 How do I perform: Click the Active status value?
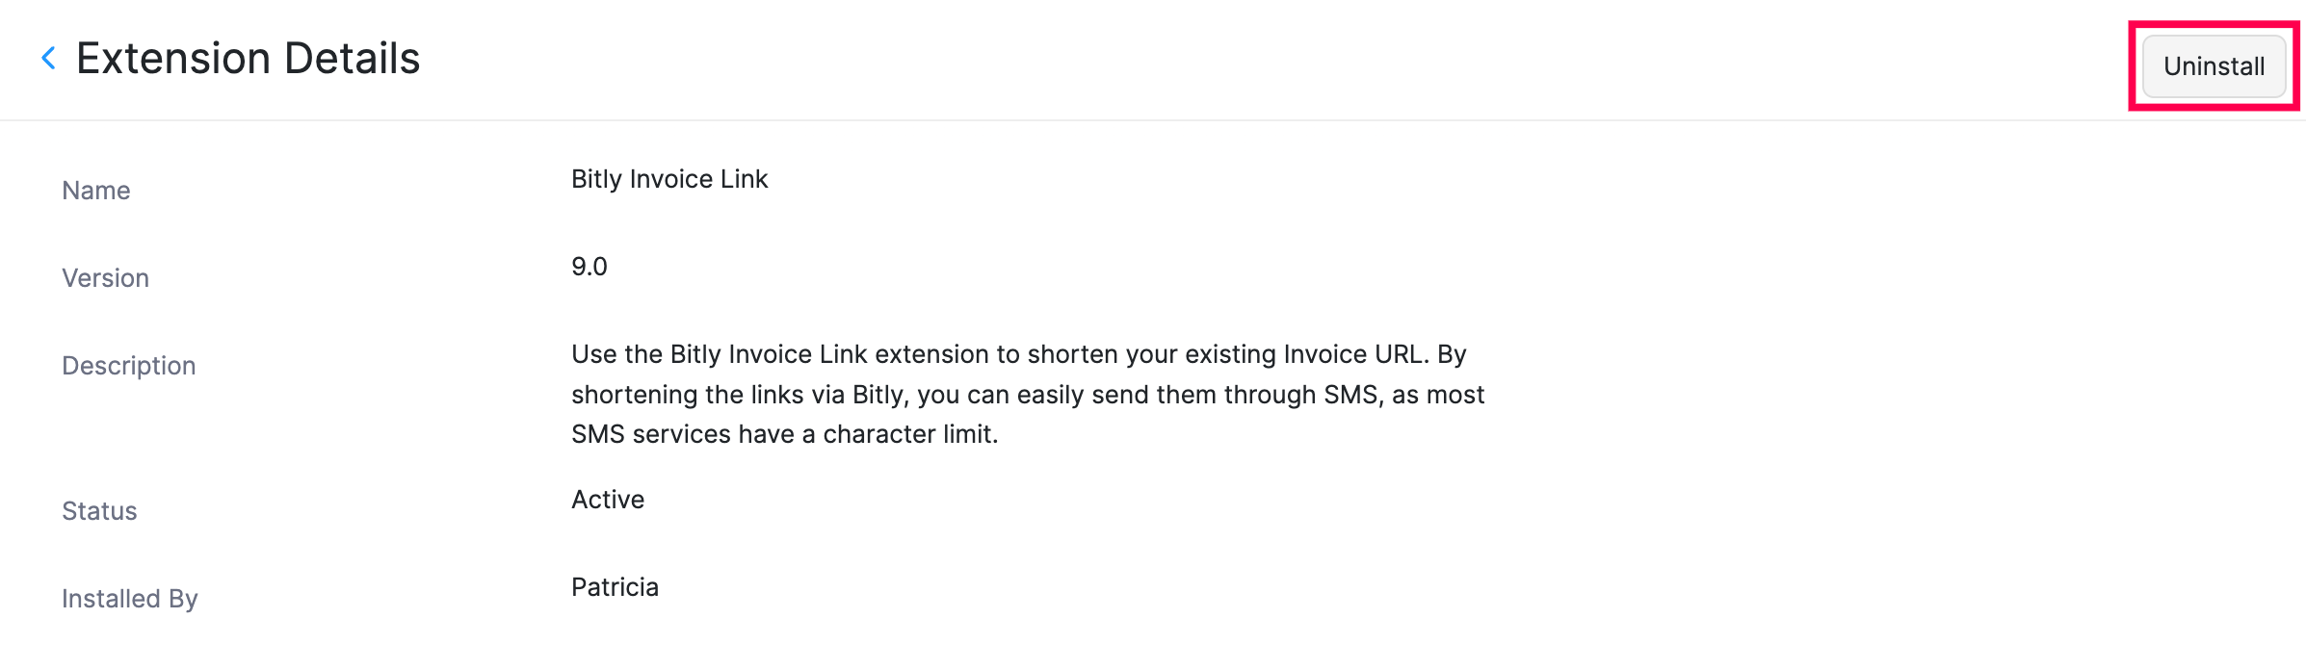pyautogui.click(x=607, y=500)
